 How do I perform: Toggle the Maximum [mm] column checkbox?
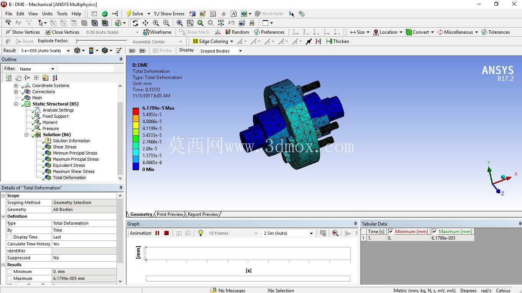click(x=434, y=232)
